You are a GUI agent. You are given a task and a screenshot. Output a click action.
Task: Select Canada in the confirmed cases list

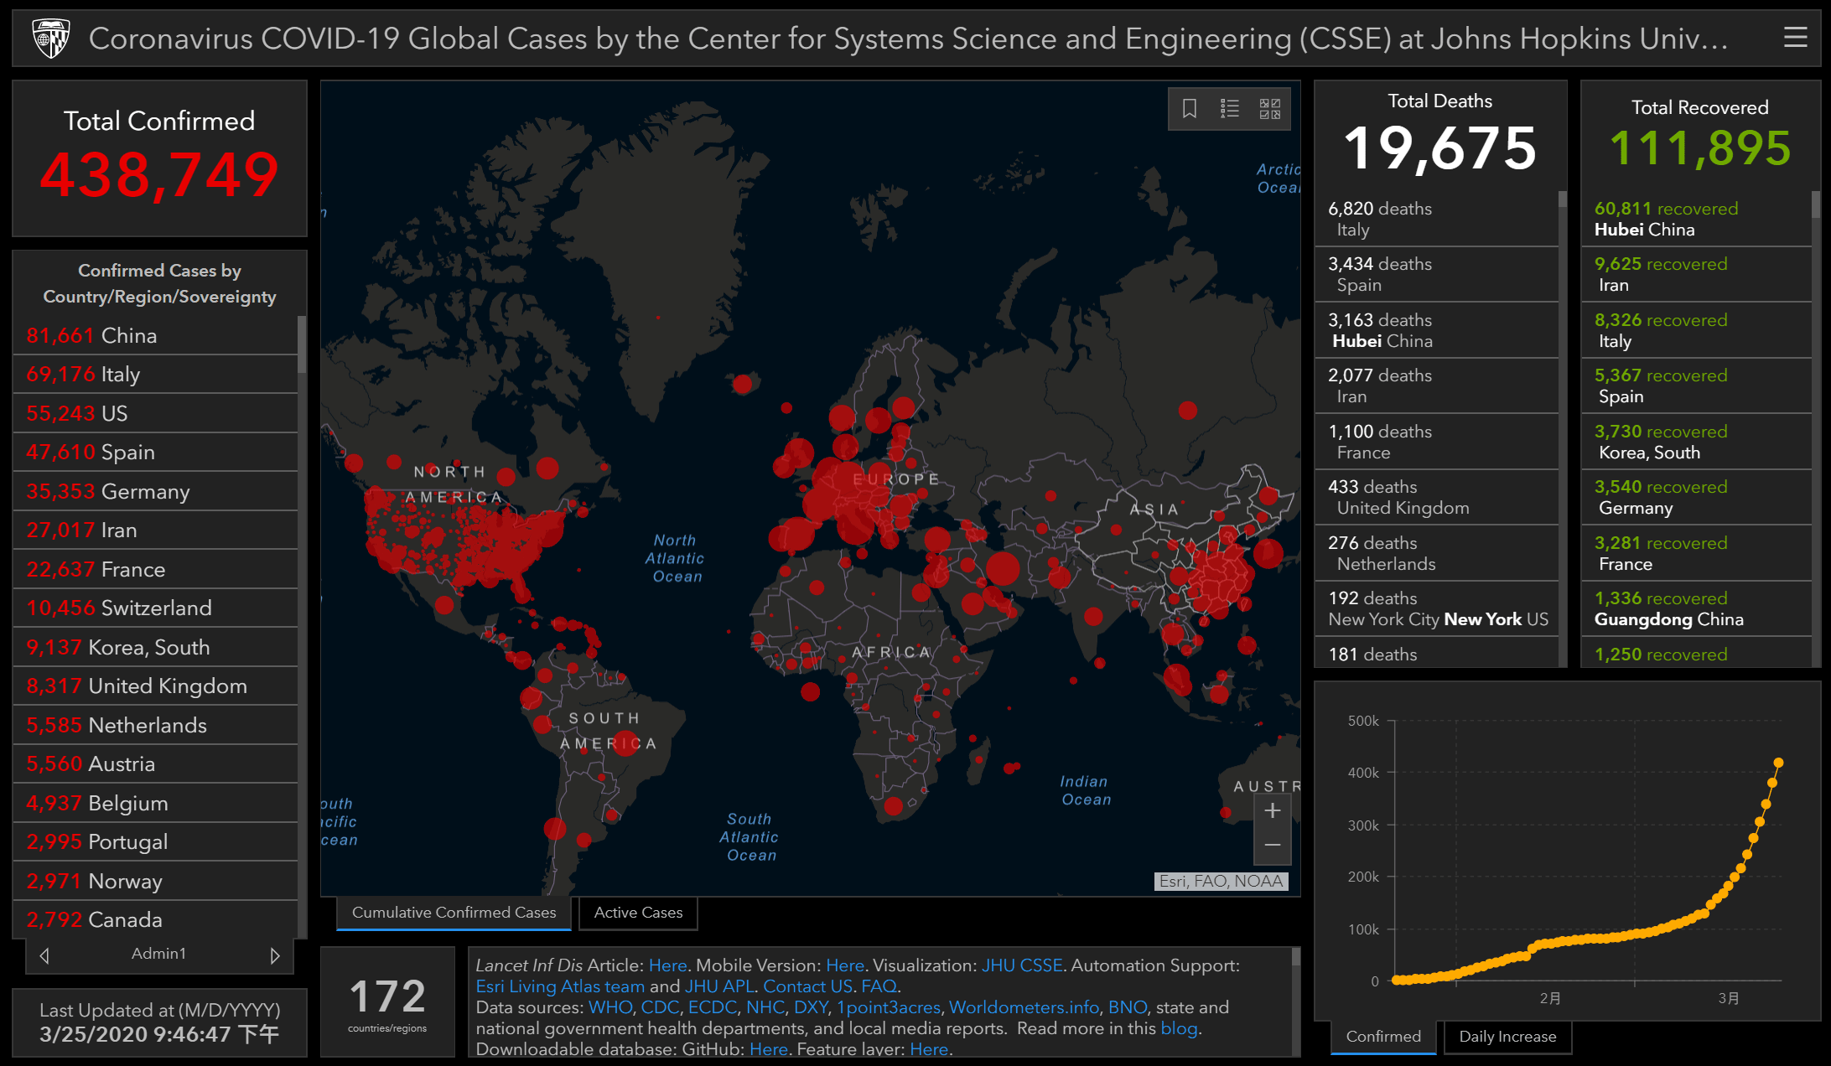(156, 920)
